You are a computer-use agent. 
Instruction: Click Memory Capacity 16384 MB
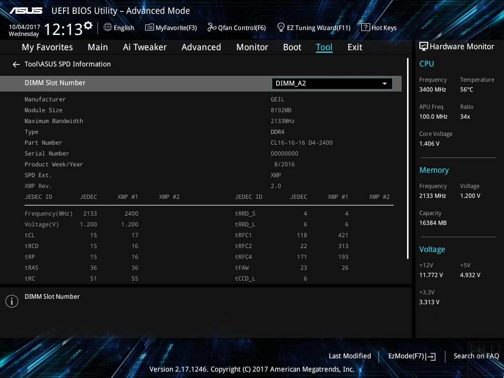[433, 223]
